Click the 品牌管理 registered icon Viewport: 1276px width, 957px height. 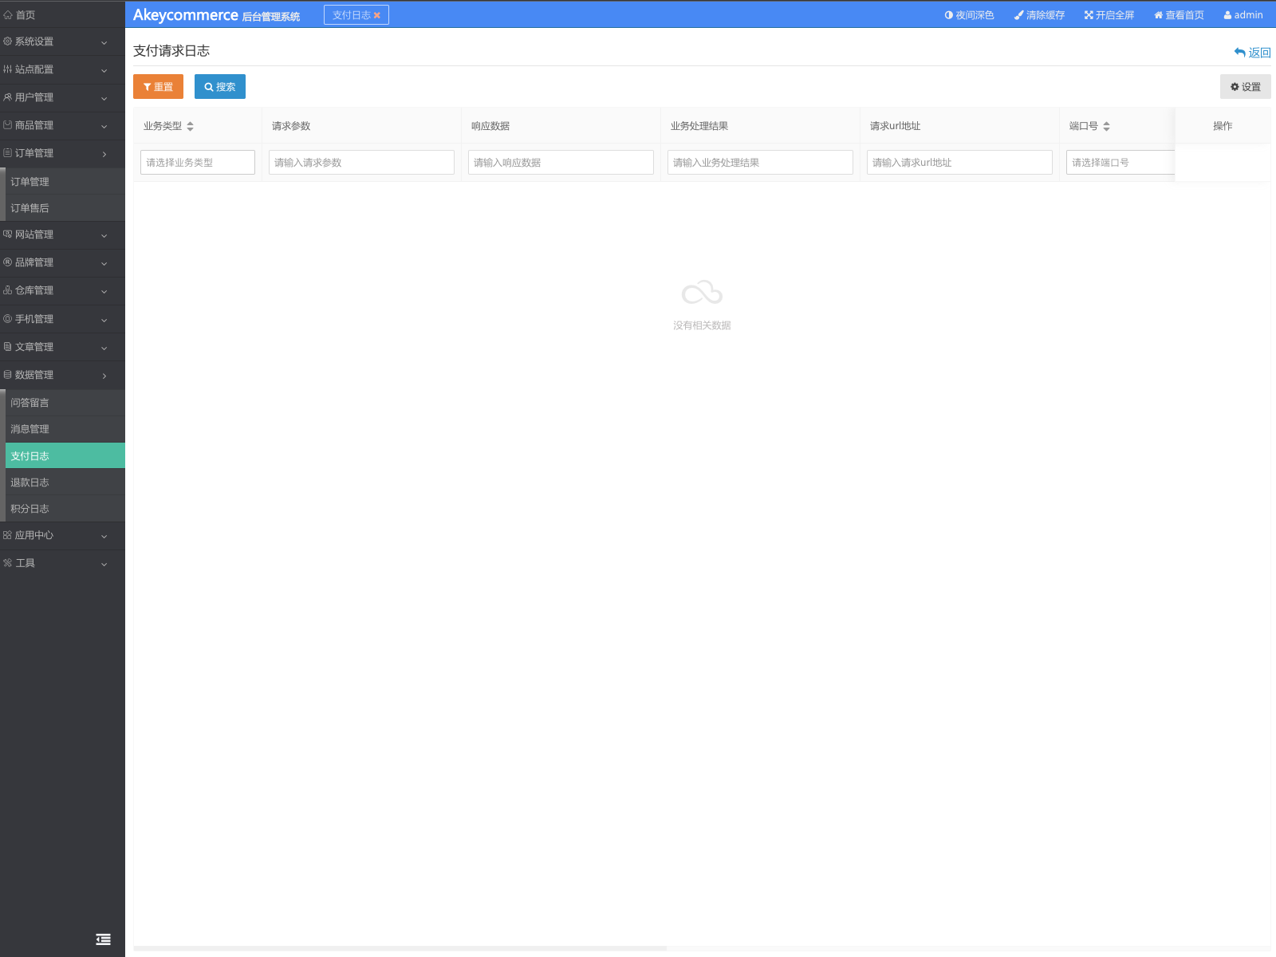[x=7, y=262]
